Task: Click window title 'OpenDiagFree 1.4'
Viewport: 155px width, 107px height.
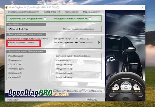Action: point(18,8)
